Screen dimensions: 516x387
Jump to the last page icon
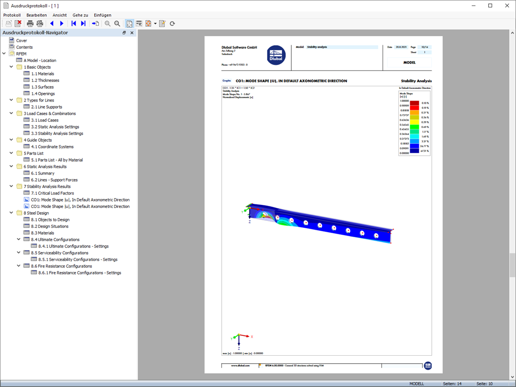(83, 23)
